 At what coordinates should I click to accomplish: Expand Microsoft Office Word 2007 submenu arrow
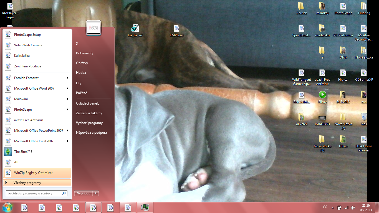point(67,88)
